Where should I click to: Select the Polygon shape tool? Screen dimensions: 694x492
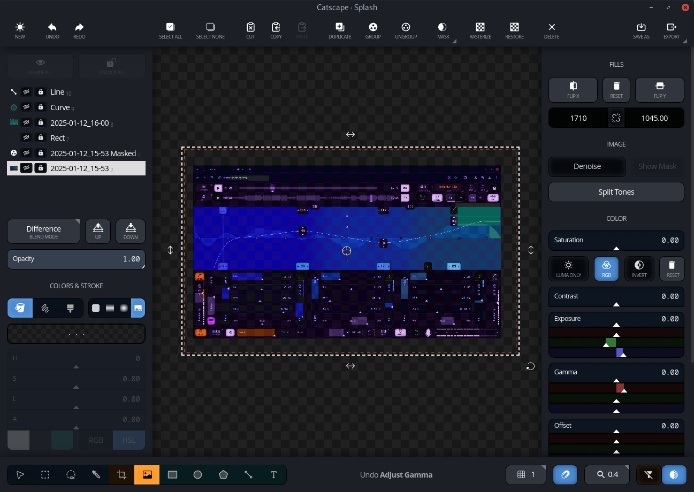[223, 474]
